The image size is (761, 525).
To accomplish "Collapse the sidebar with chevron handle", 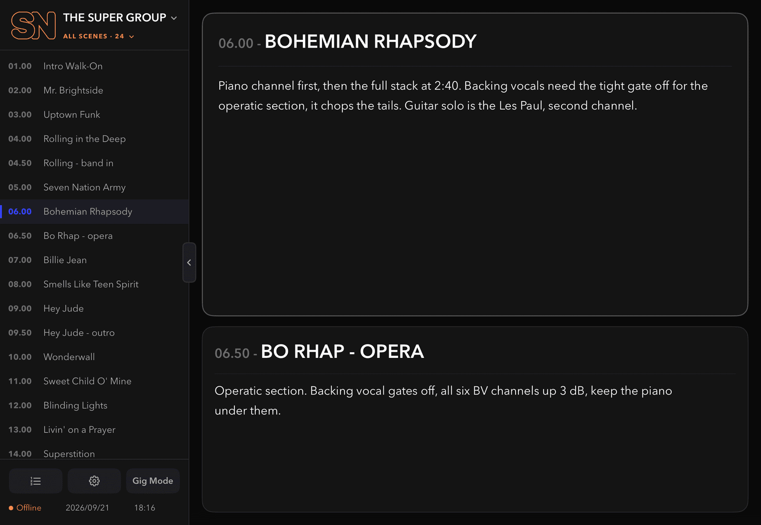I will (189, 262).
